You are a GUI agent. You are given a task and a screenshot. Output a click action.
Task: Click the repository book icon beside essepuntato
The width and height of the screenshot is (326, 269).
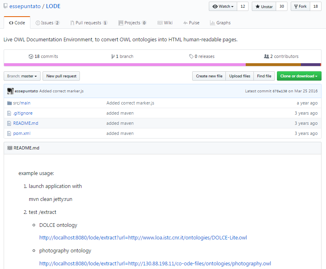[6, 6]
